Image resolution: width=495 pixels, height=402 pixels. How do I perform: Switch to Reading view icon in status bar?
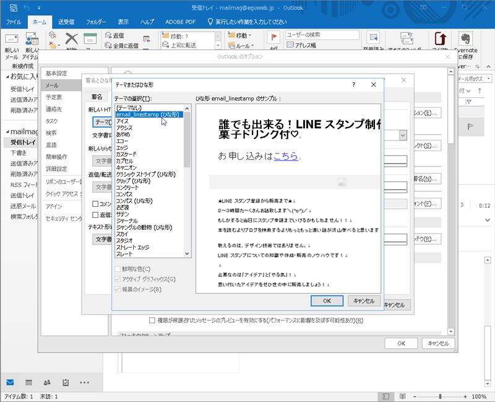pos(403,396)
